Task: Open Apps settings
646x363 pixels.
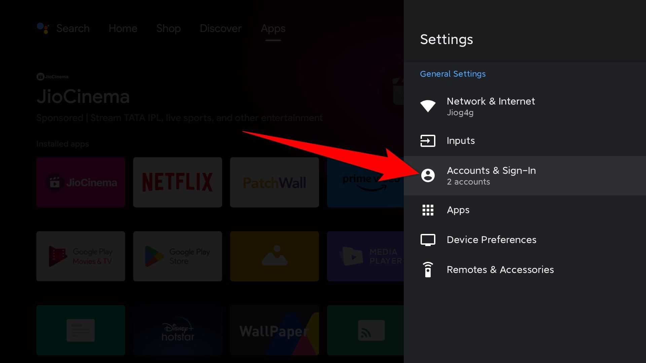Action: coord(458,210)
